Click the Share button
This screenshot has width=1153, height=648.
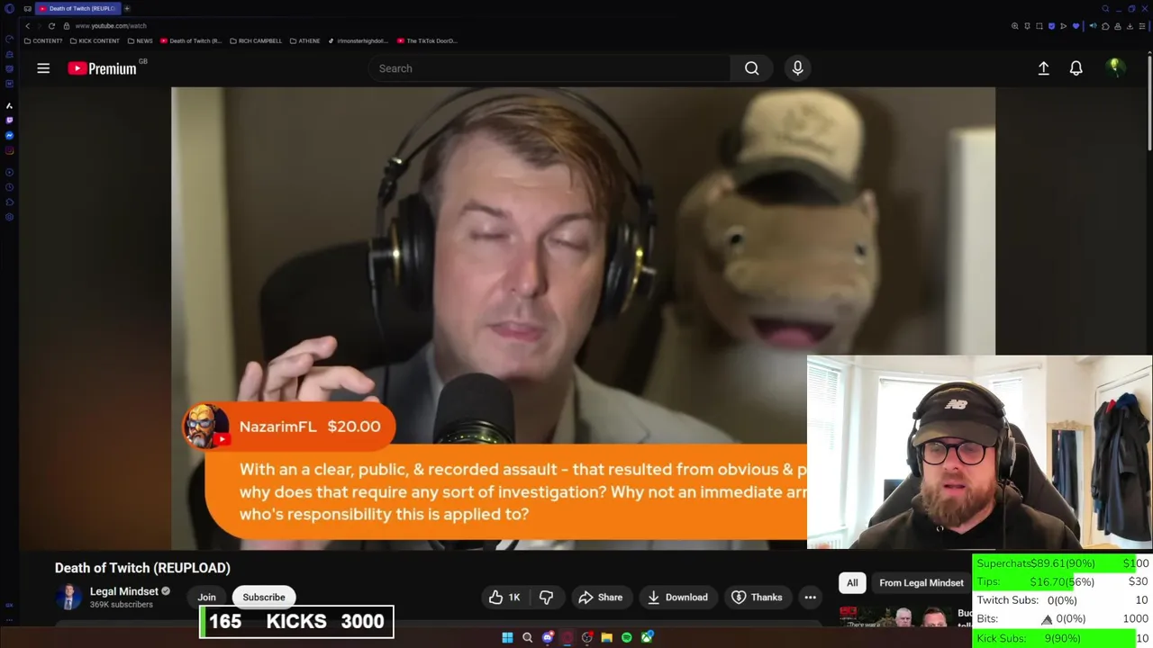600,597
